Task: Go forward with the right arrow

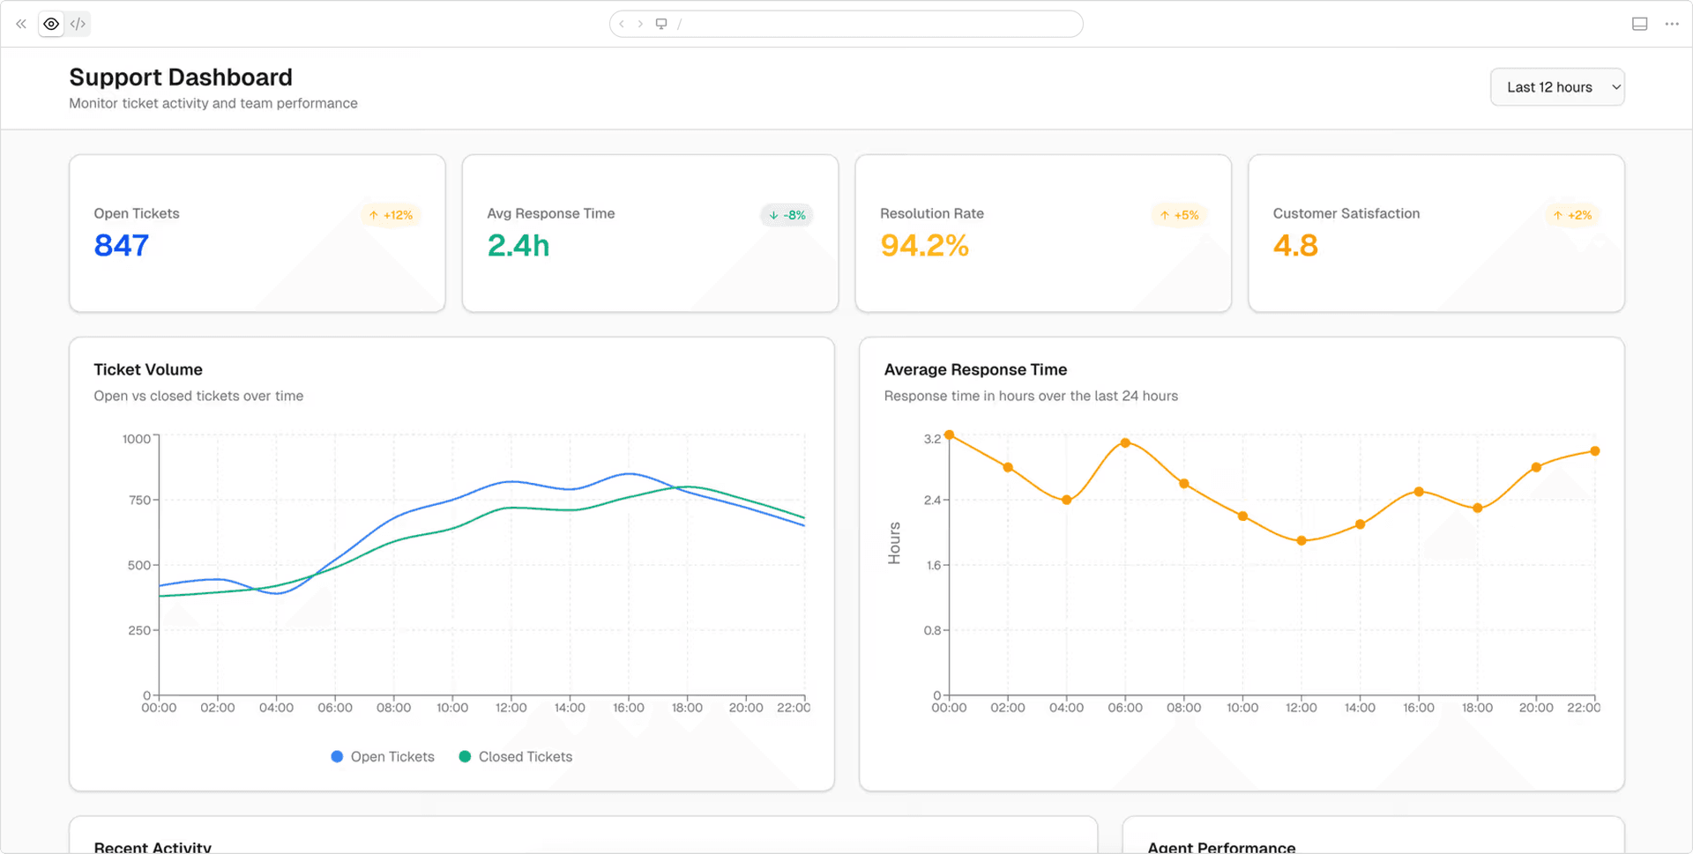Action: click(x=640, y=24)
